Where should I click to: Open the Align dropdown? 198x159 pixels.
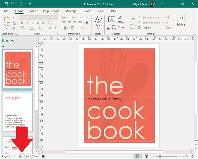point(145,28)
